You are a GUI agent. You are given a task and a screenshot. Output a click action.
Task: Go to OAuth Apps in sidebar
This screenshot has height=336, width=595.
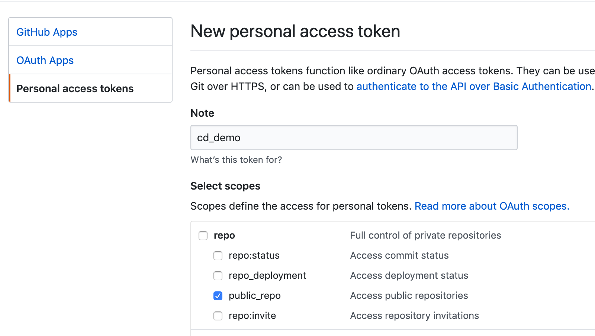point(45,60)
